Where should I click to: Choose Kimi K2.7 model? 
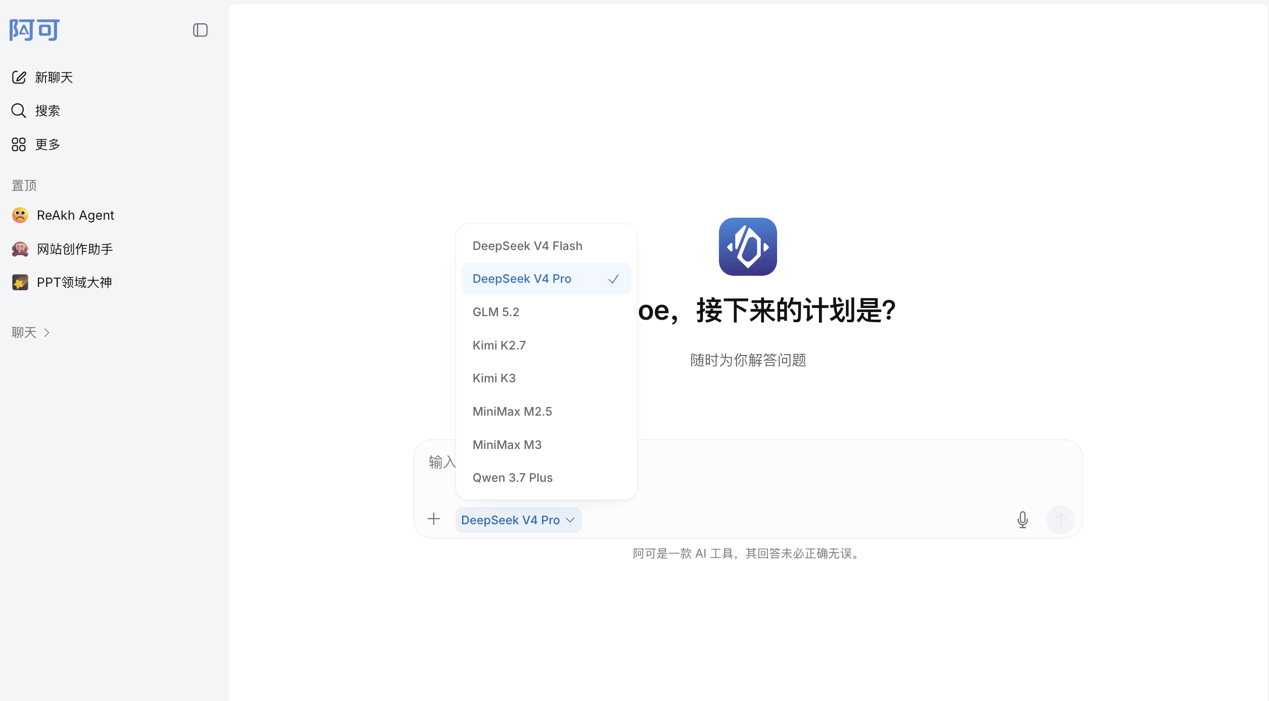(547, 345)
